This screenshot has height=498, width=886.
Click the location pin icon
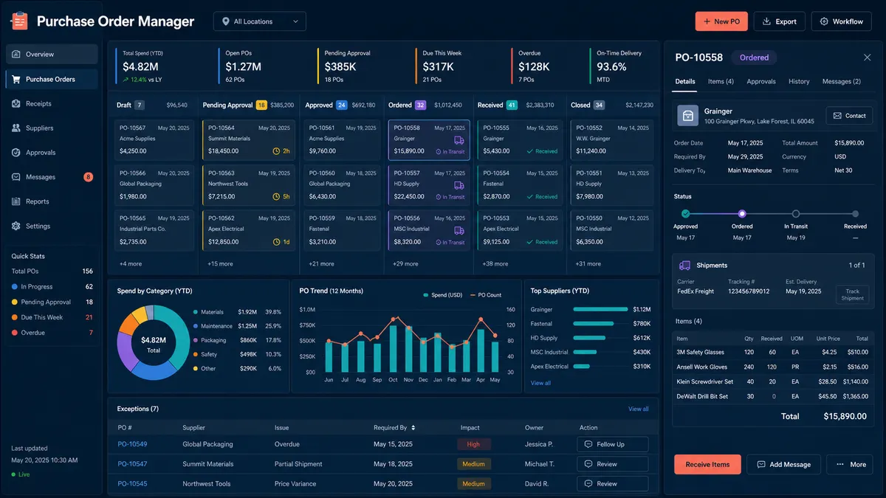point(226,21)
